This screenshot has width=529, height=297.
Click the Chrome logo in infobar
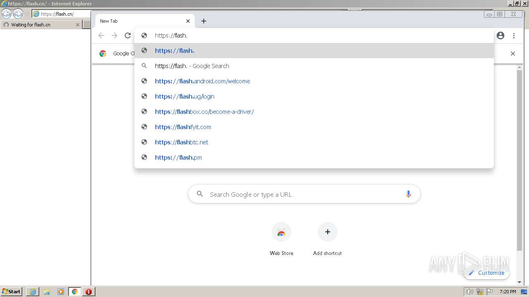(103, 54)
